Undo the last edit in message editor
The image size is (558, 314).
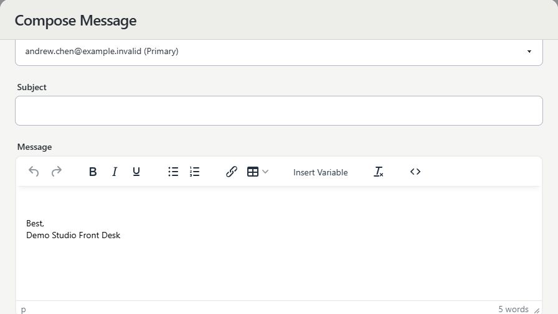[x=34, y=172]
